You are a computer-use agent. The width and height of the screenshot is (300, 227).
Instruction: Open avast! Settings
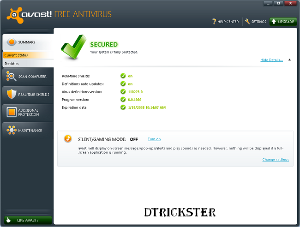[x=255, y=22]
